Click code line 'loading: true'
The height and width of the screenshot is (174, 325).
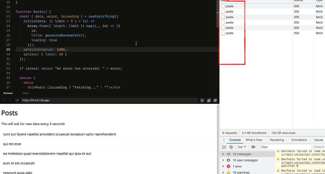44,40
